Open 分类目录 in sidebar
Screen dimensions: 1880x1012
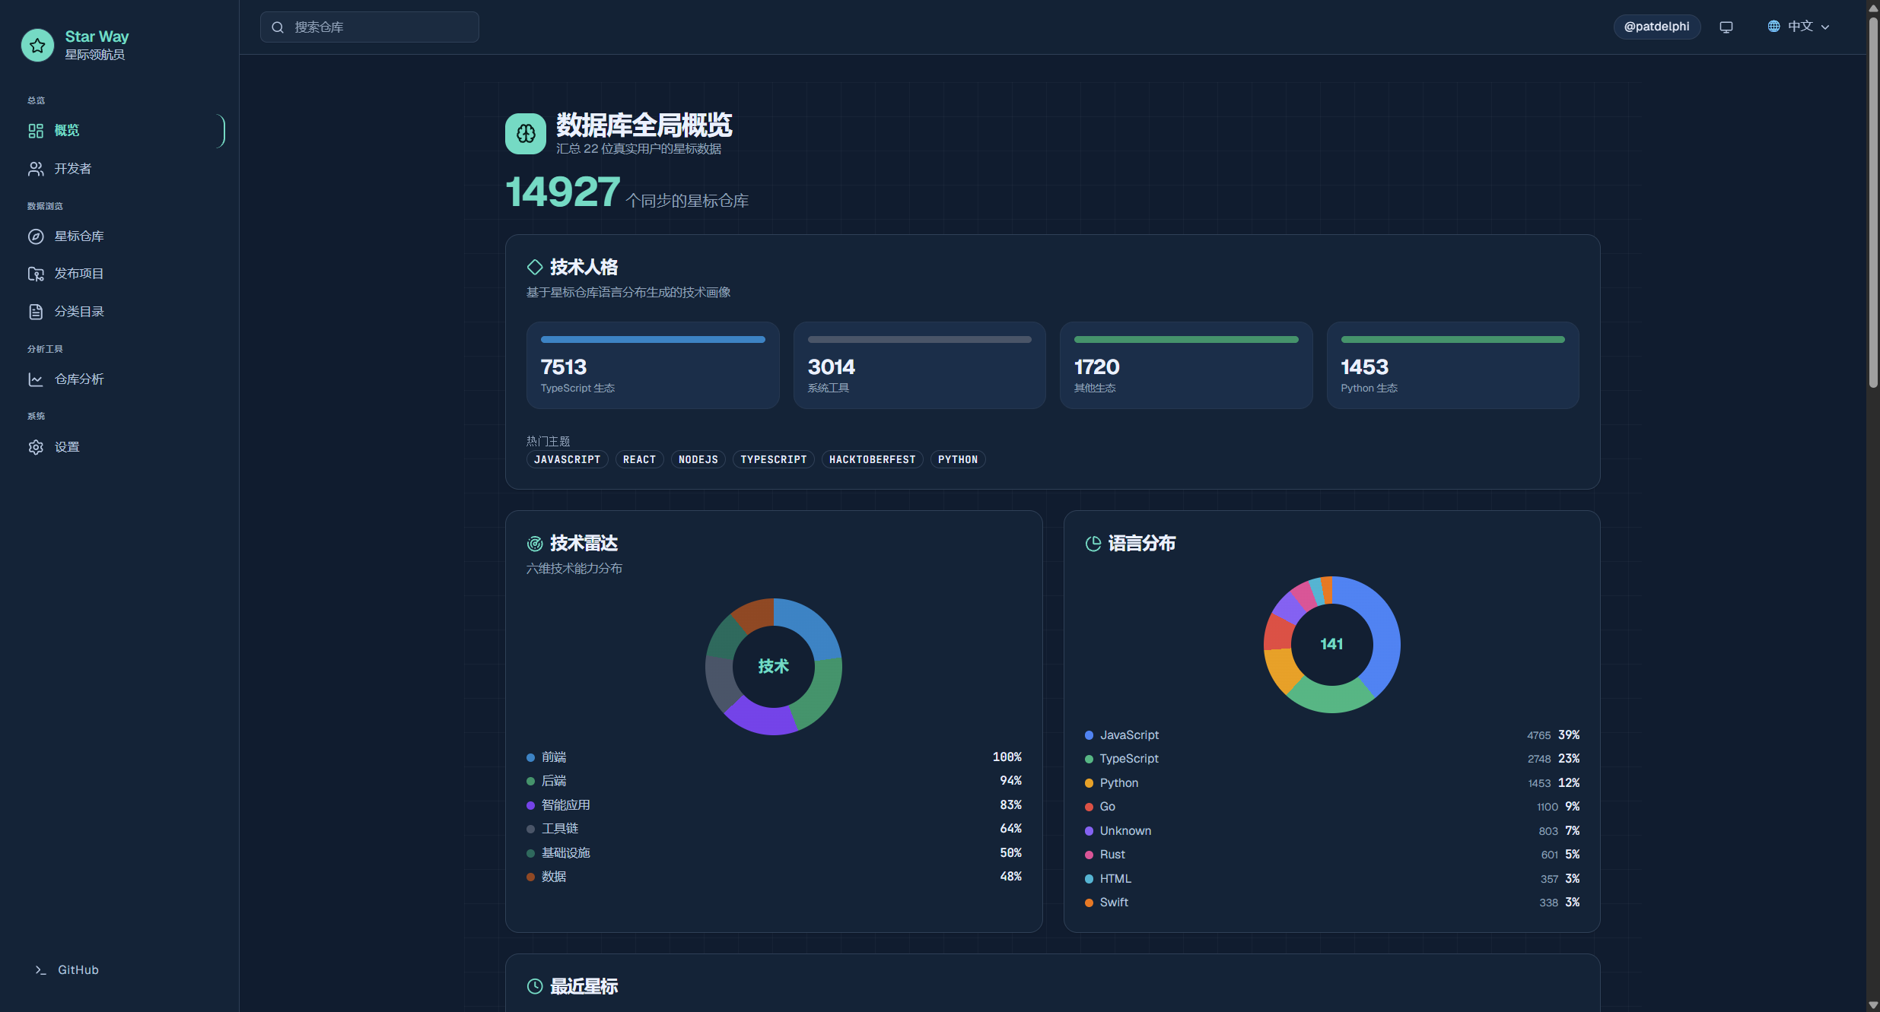click(120, 312)
